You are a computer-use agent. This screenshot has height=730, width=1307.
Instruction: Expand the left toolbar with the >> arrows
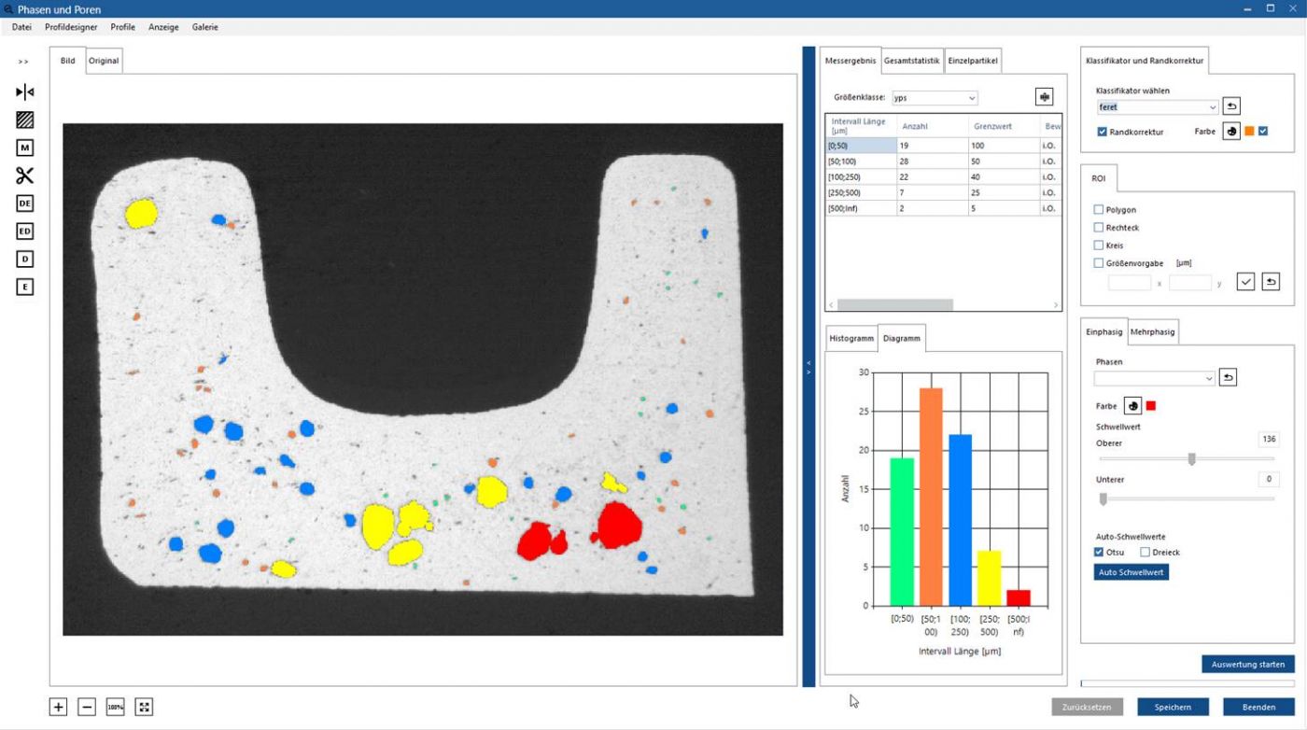tap(23, 62)
